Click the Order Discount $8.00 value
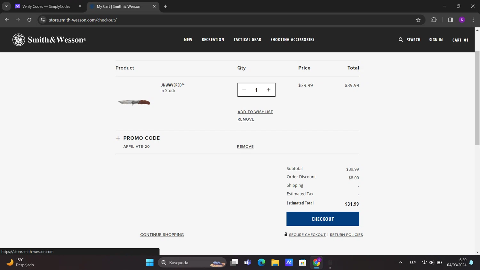 [354, 178]
